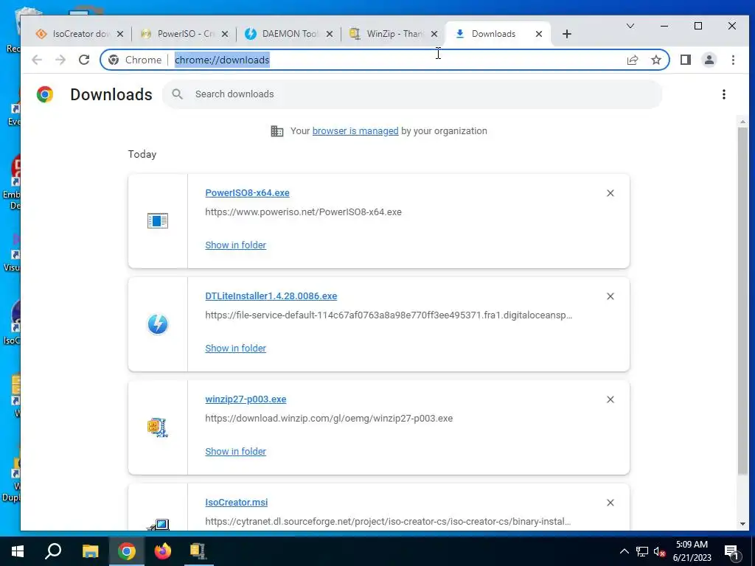
Task: Close the PowerISO tab
Action: (x=225, y=34)
